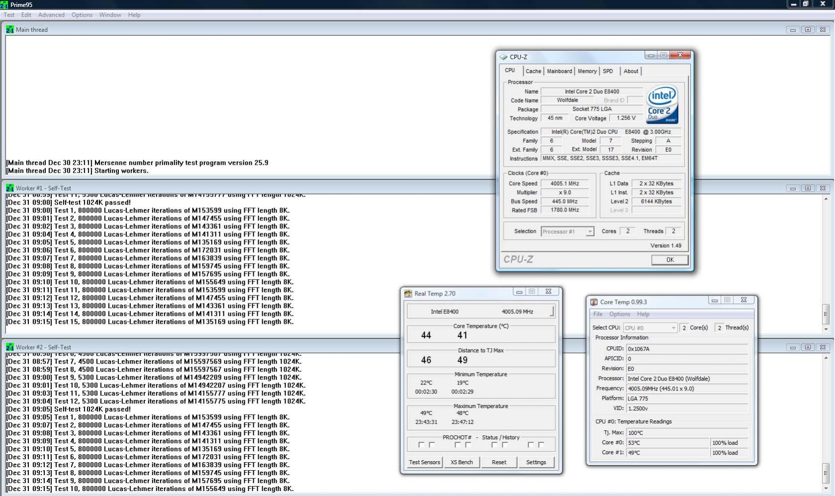Close the CPU-Z window
This screenshot has height=496, width=835.
tap(680, 55)
